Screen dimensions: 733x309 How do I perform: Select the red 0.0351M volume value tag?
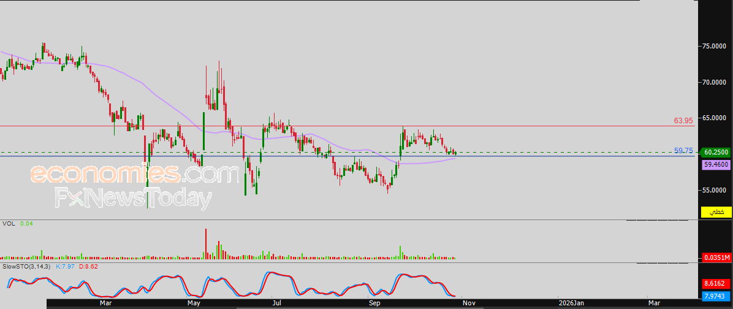pos(716,257)
